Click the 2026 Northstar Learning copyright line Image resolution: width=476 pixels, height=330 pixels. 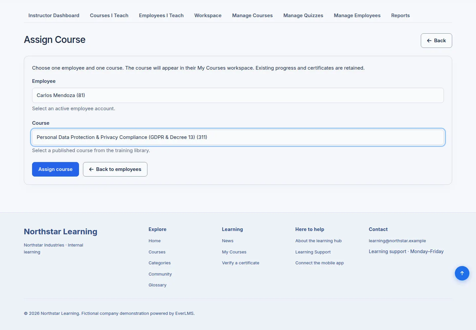(109, 313)
